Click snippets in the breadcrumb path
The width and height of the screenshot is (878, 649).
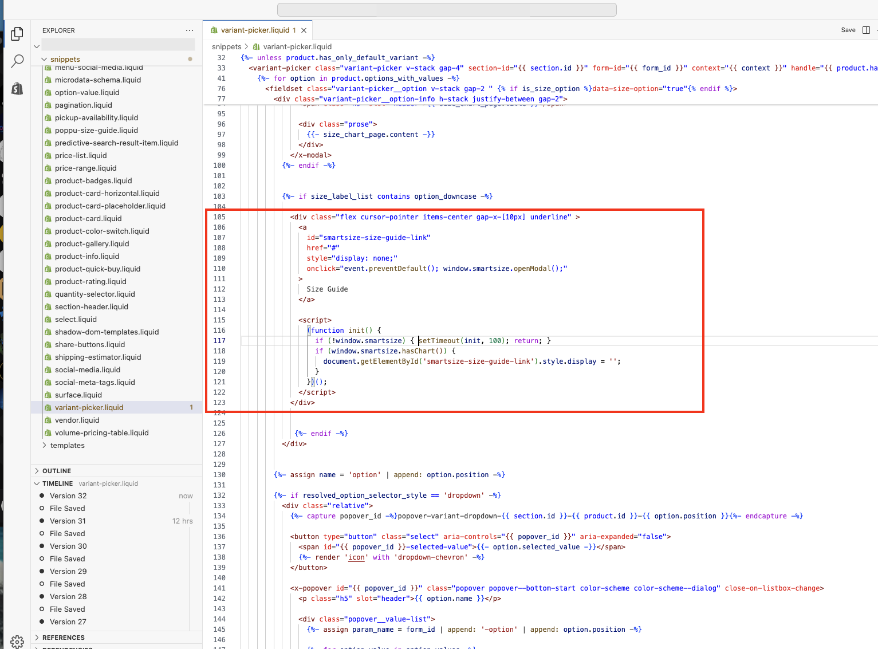pos(226,47)
